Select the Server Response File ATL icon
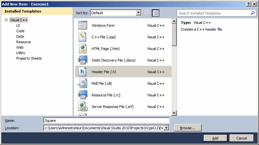The image size is (259, 145). [83, 106]
